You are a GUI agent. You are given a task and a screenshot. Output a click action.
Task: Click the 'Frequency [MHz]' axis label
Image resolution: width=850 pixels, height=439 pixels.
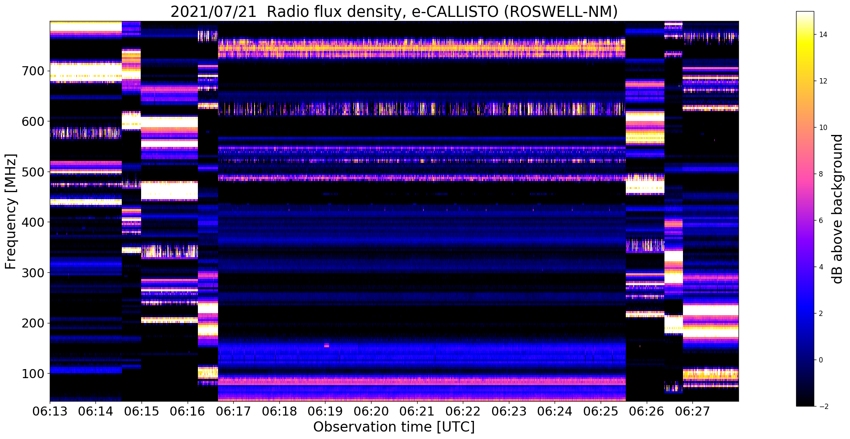(x=10, y=211)
